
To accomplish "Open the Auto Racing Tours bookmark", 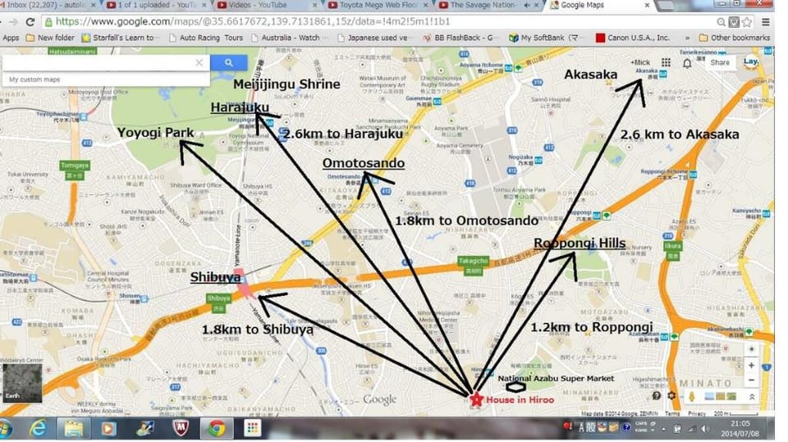I will pos(205,38).
